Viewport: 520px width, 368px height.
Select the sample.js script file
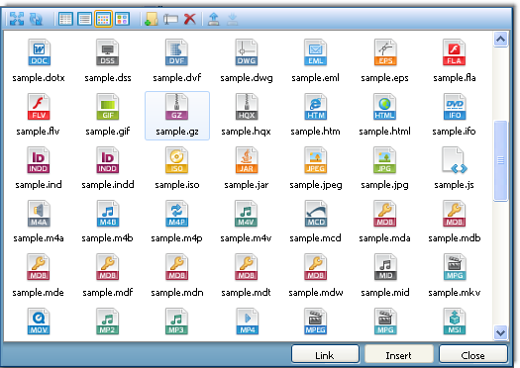tap(455, 168)
